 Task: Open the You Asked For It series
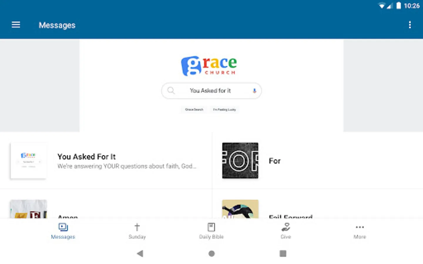(87, 157)
